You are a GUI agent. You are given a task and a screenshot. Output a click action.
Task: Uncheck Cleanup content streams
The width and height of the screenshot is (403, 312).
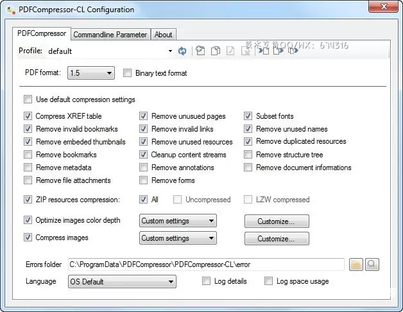tap(143, 155)
